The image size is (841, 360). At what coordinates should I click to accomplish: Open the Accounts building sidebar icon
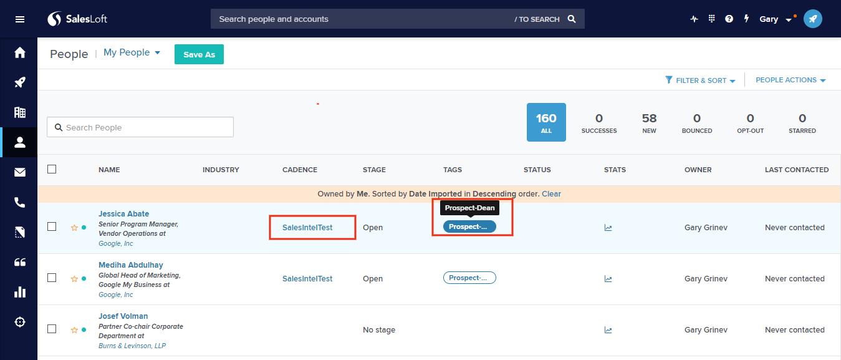20,112
